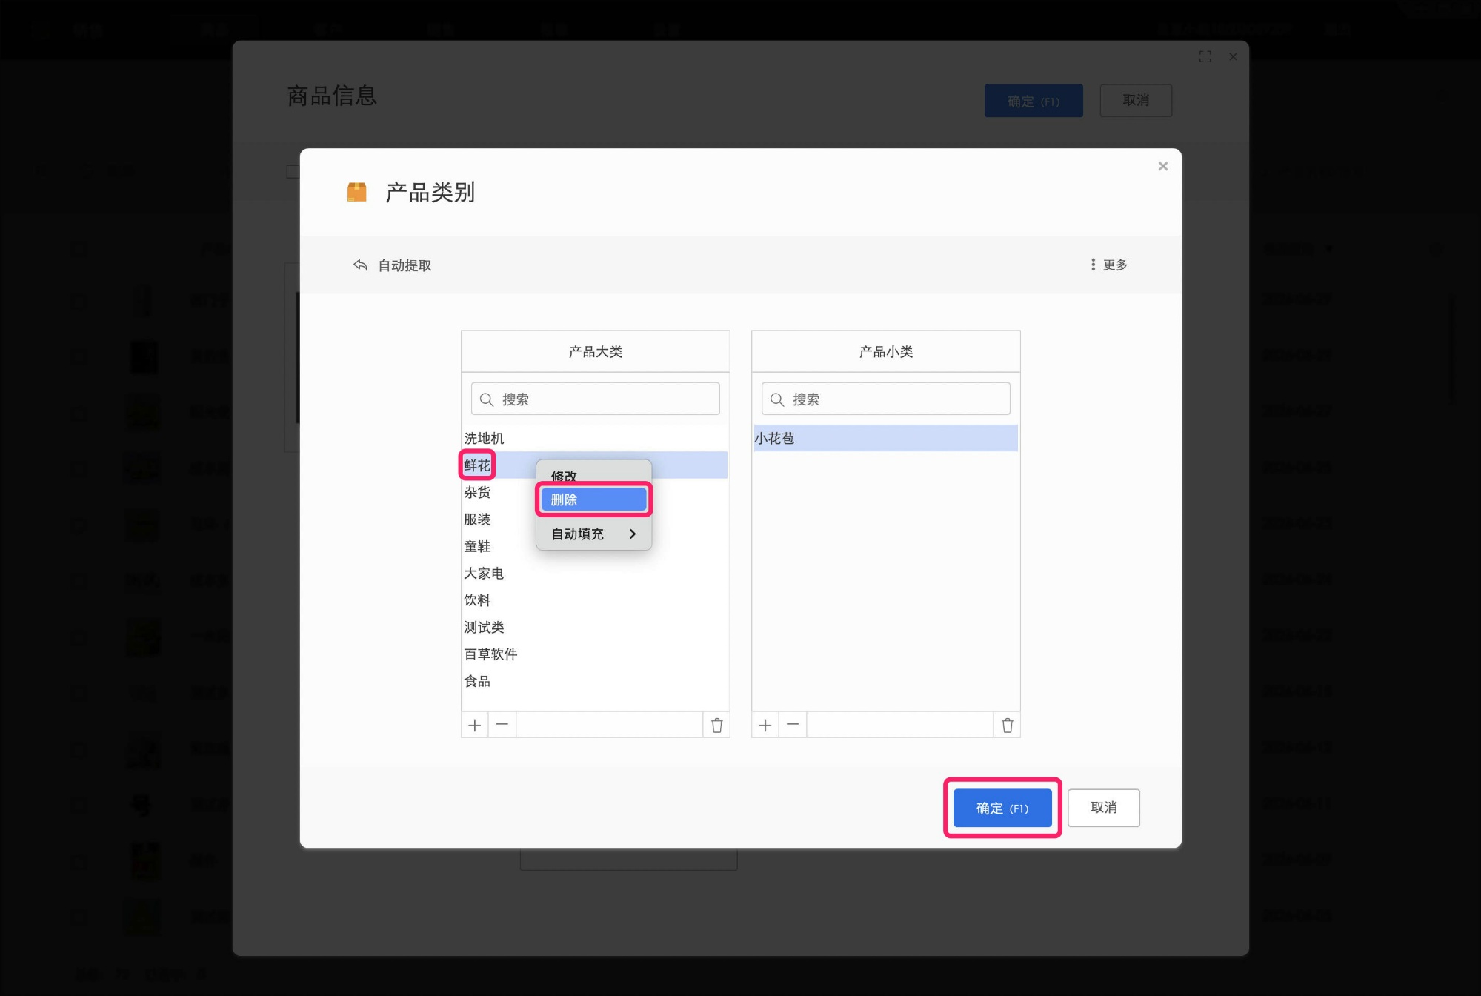Click 取消 in 产品类别 dialog
Viewport: 1481px width, 996px height.
(1104, 809)
